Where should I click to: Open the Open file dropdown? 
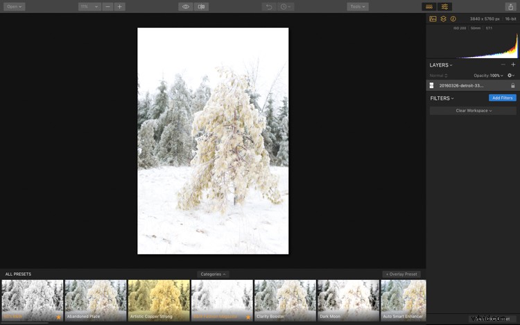pyautogui.click(x=15, y=7)
